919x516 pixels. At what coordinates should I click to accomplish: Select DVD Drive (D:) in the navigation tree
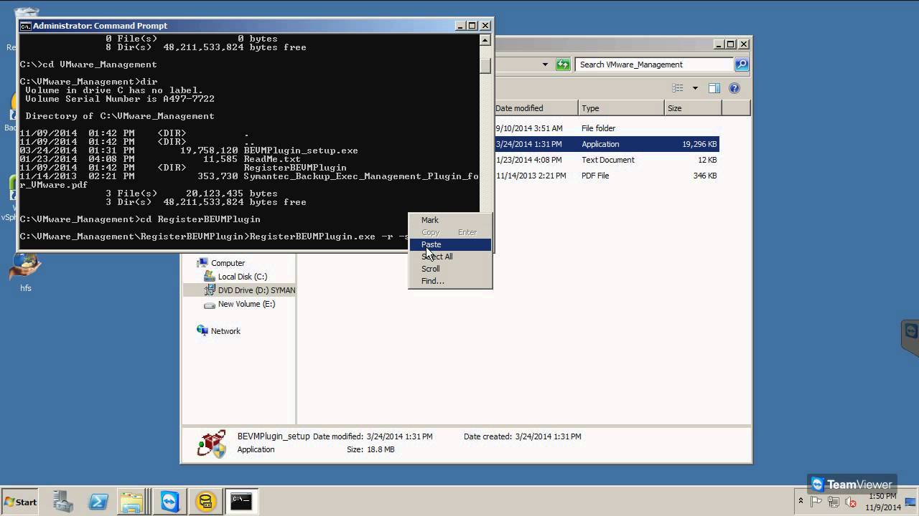click(256, 290)
